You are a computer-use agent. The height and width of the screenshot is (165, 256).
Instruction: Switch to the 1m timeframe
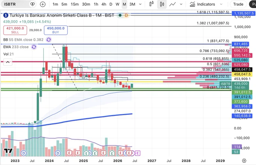(x=55, y=4)
